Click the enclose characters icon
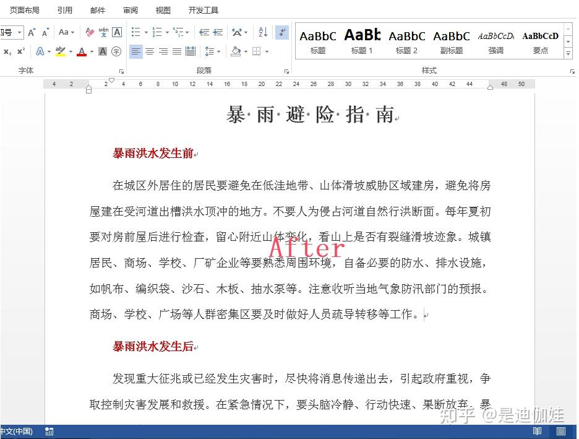 [116, 51]
